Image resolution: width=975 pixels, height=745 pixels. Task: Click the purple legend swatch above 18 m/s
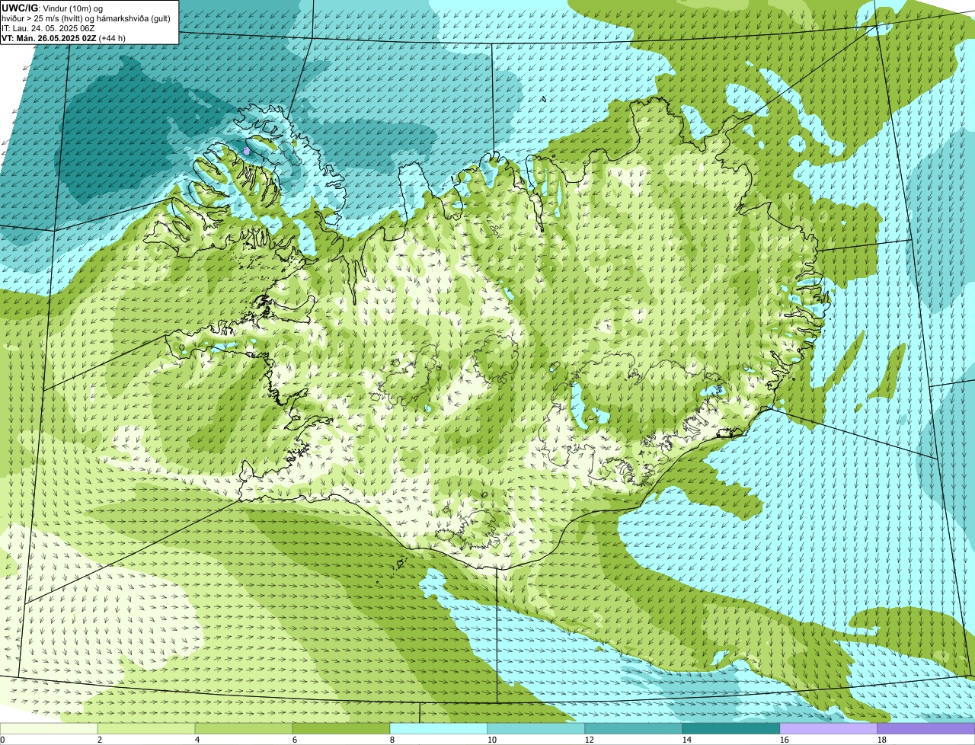pos(926,728)
